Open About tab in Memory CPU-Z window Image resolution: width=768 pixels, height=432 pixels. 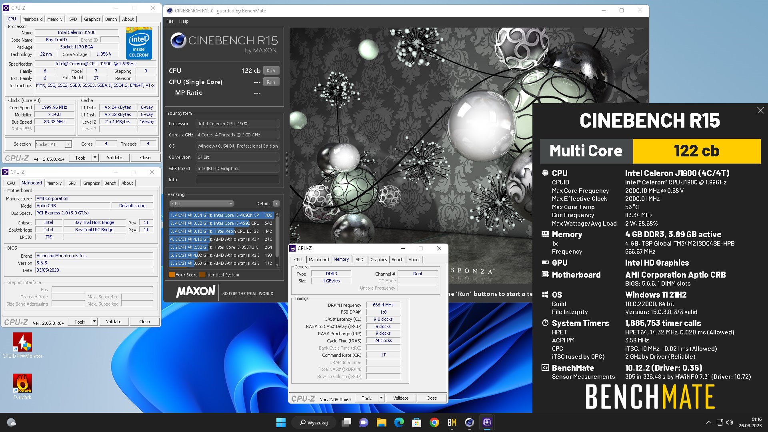(414, 260)
